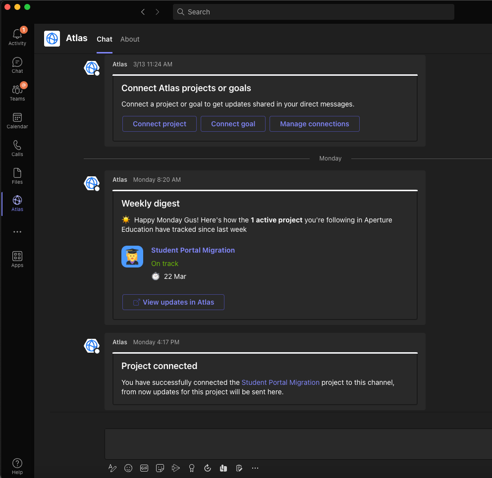Click Atlas avatar on Monday 4:17 PM message
Viewport: 492px width, 478px height.
[x=92, y=346]
